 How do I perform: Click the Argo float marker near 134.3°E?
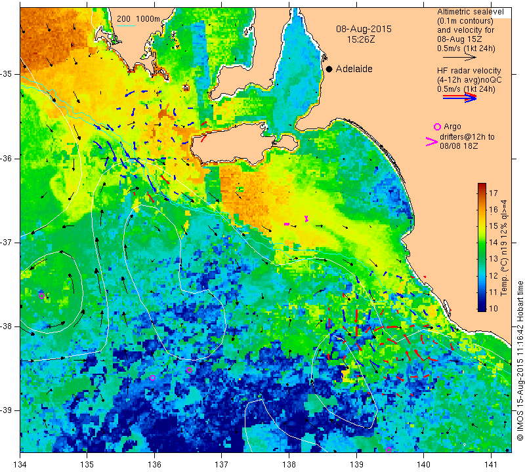41,296
